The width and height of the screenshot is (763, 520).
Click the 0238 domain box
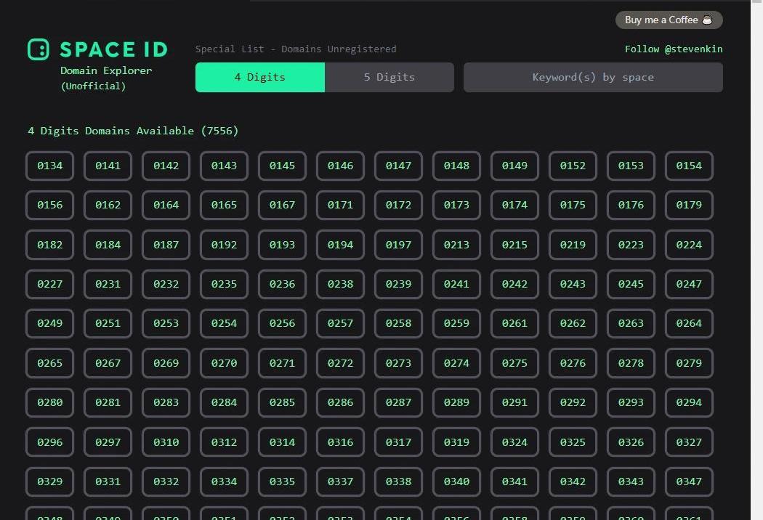[340, 284]
